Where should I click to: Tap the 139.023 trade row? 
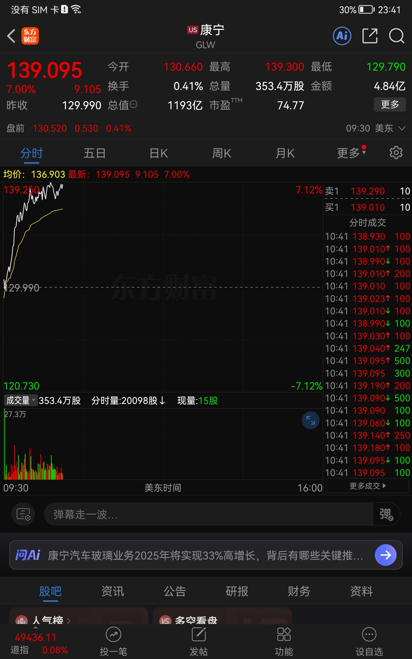[367, 298]
